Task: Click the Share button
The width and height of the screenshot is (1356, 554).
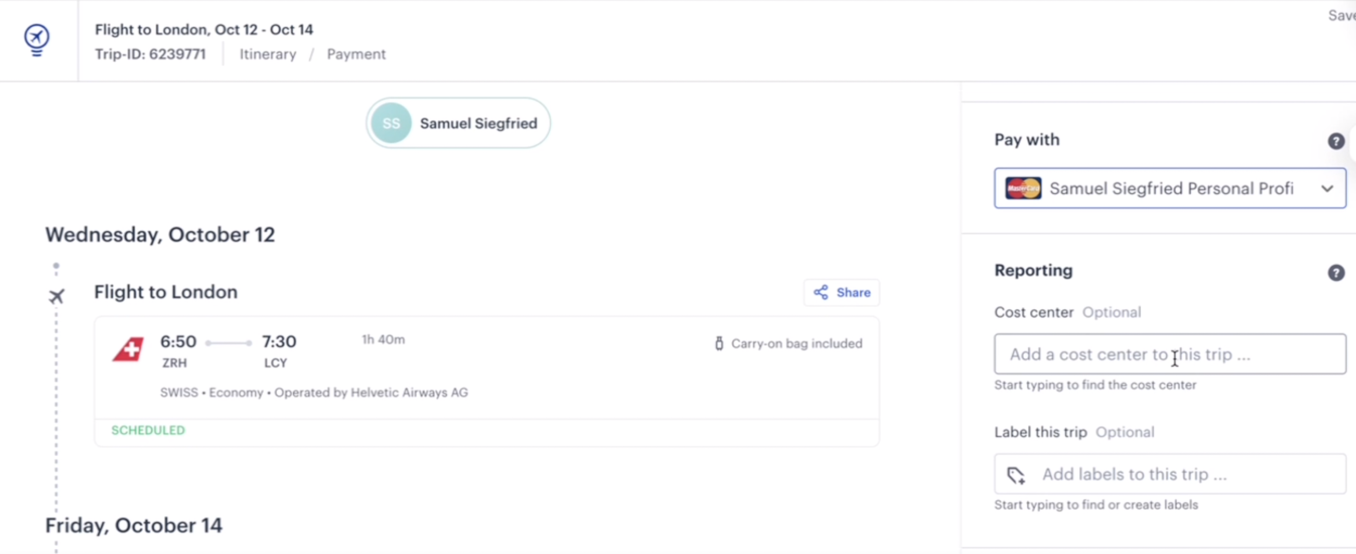Action: (x=841, y=293)
